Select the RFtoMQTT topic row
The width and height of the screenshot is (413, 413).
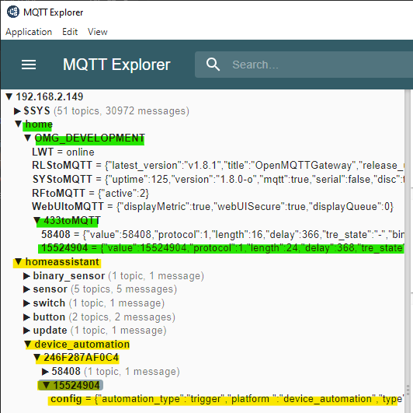click(x=90, y=193)
